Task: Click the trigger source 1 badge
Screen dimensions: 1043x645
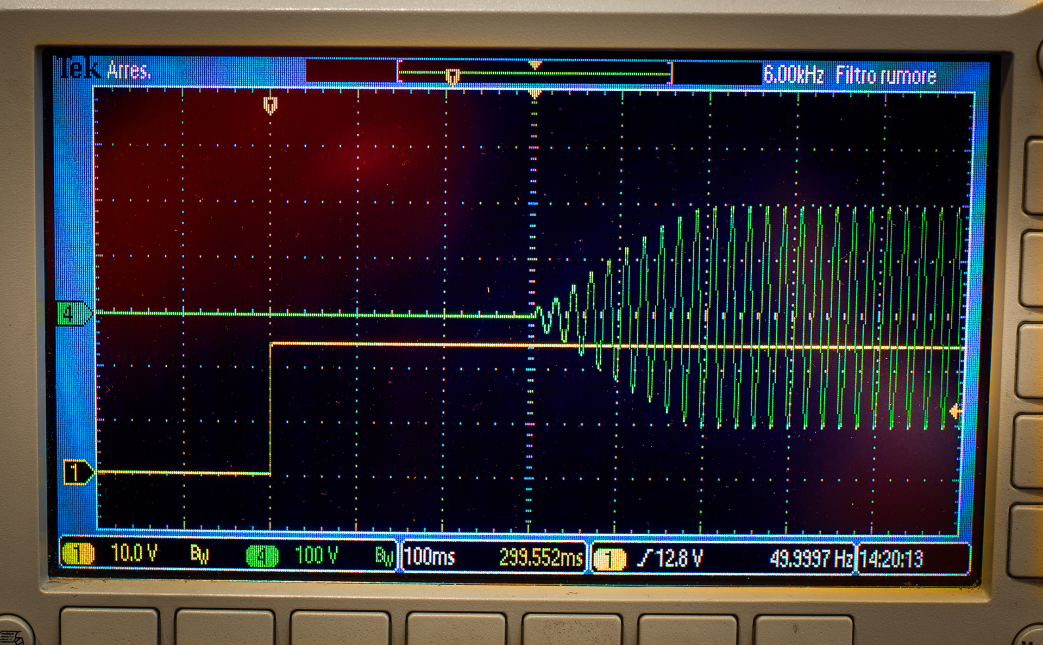Action: [610, 559]
